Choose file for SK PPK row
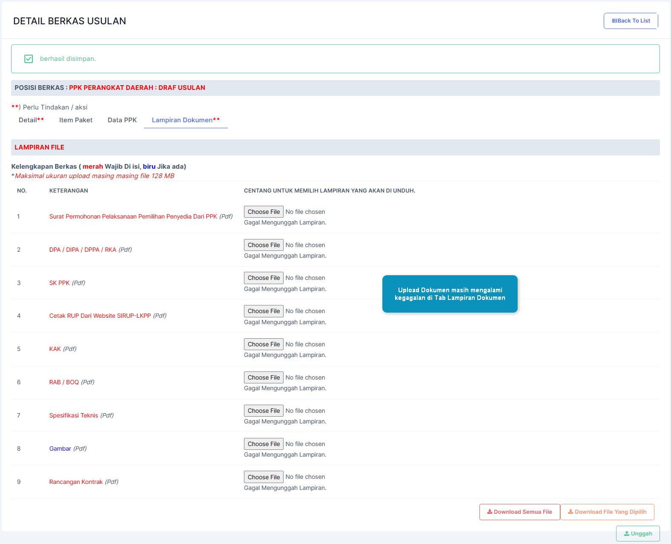 (x=264, y=278)
